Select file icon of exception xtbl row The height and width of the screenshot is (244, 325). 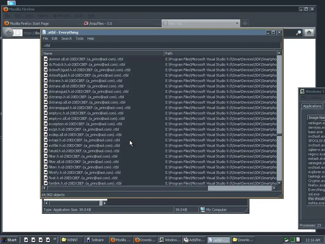[x=46, y=124]
